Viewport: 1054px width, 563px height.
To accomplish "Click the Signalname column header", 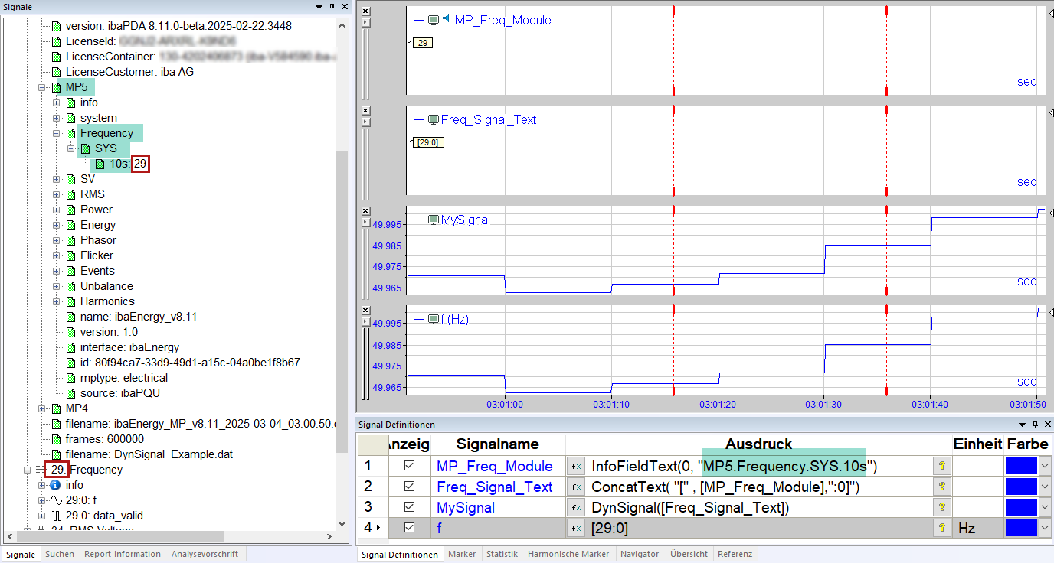I will pyautogui.click(x=498, y=444).
